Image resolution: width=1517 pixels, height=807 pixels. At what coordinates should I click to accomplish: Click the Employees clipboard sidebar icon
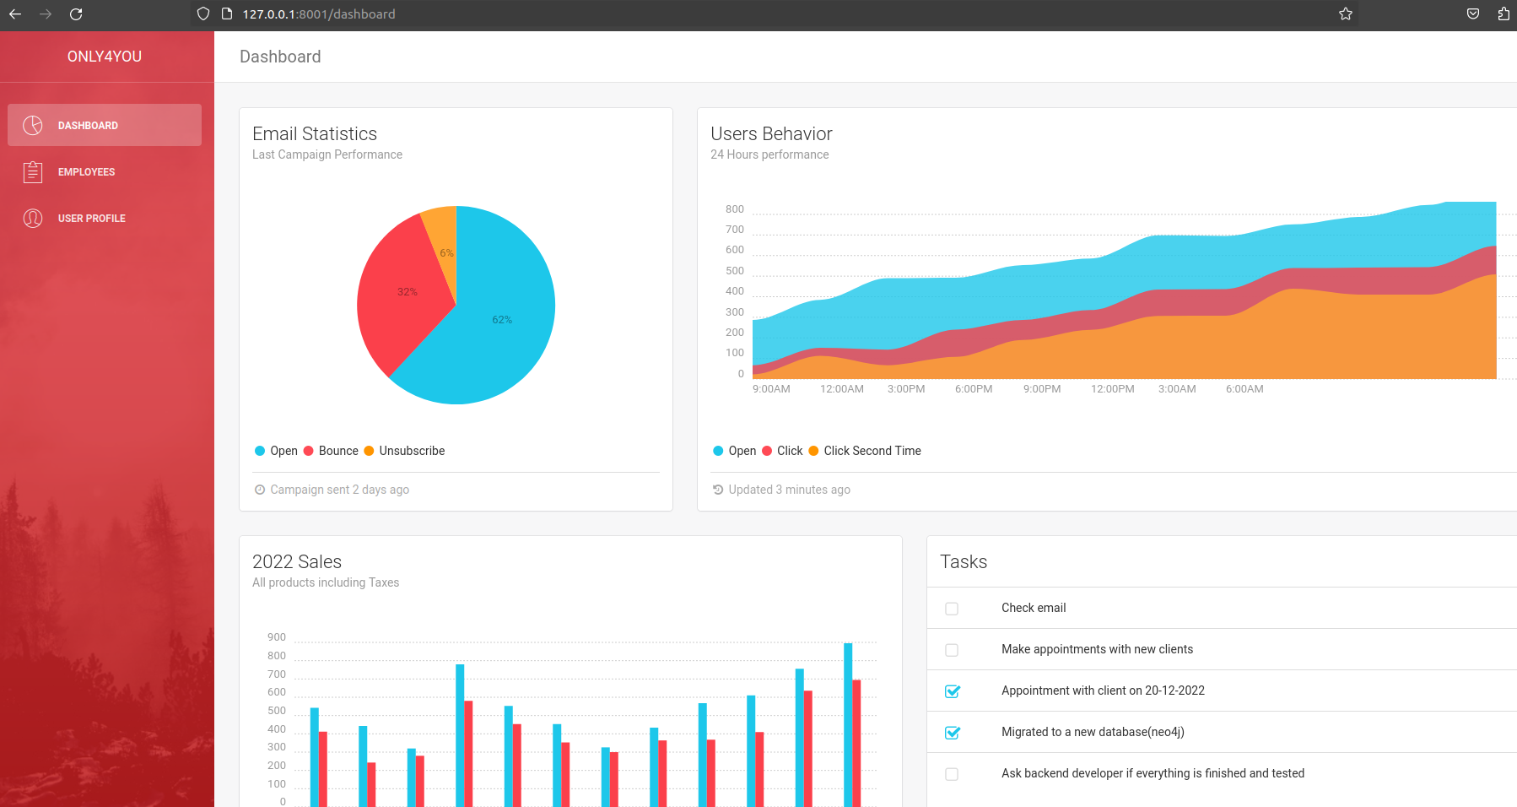[33, 171]
